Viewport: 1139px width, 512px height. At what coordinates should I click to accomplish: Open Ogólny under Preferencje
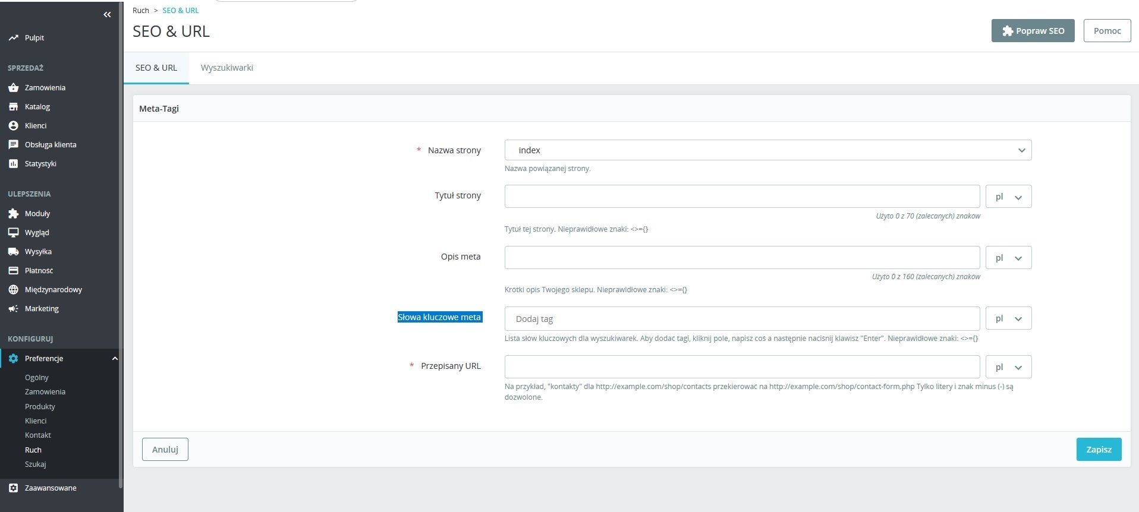click(37, 377)
